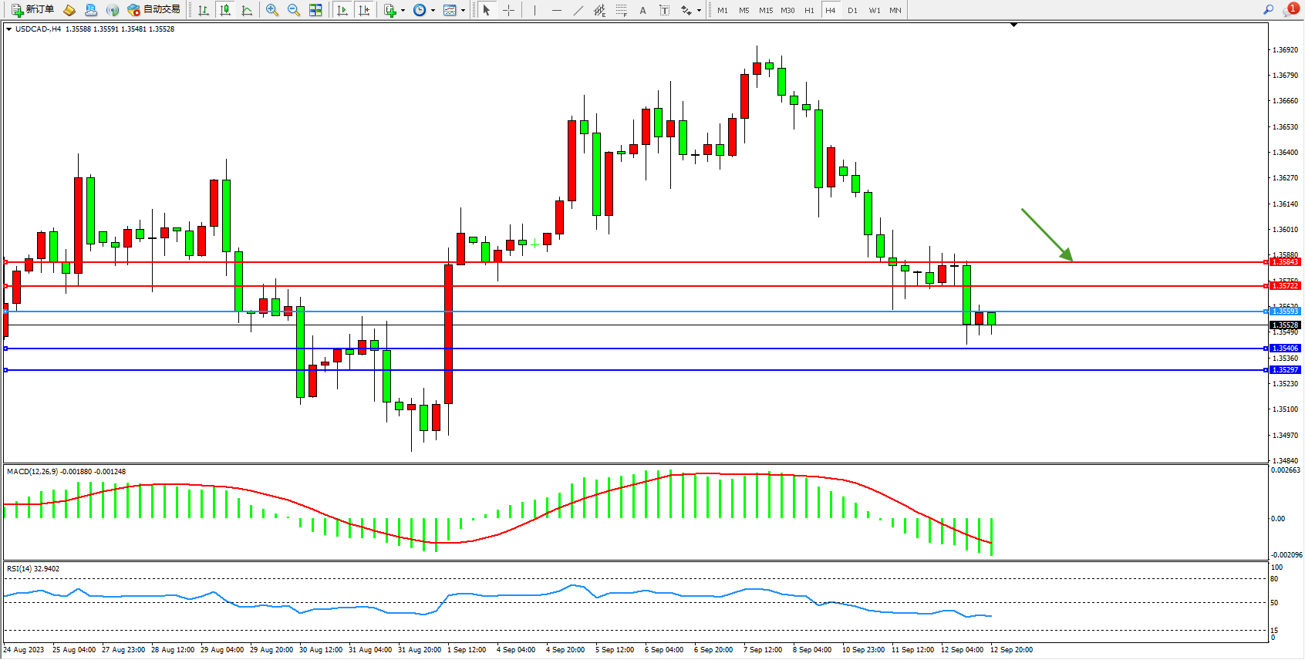Switch chart to bar chart mode
The image size is (1305, 660).
[x=204, y=10]
